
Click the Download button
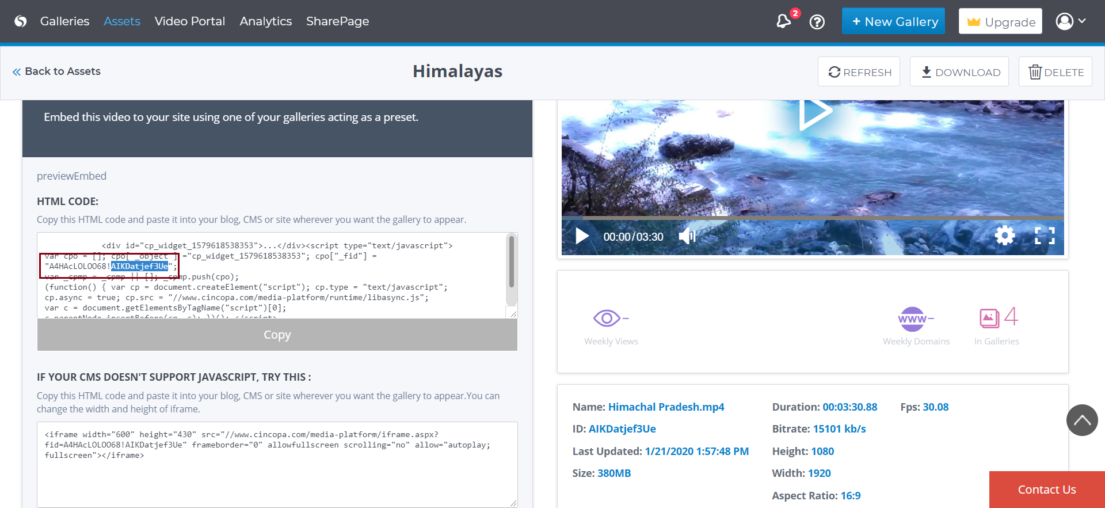[959, 72]
